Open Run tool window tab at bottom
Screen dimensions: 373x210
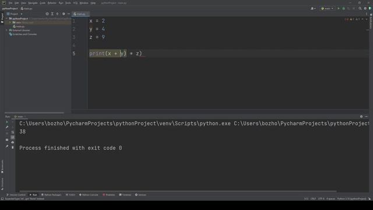[x=33, y=195]
